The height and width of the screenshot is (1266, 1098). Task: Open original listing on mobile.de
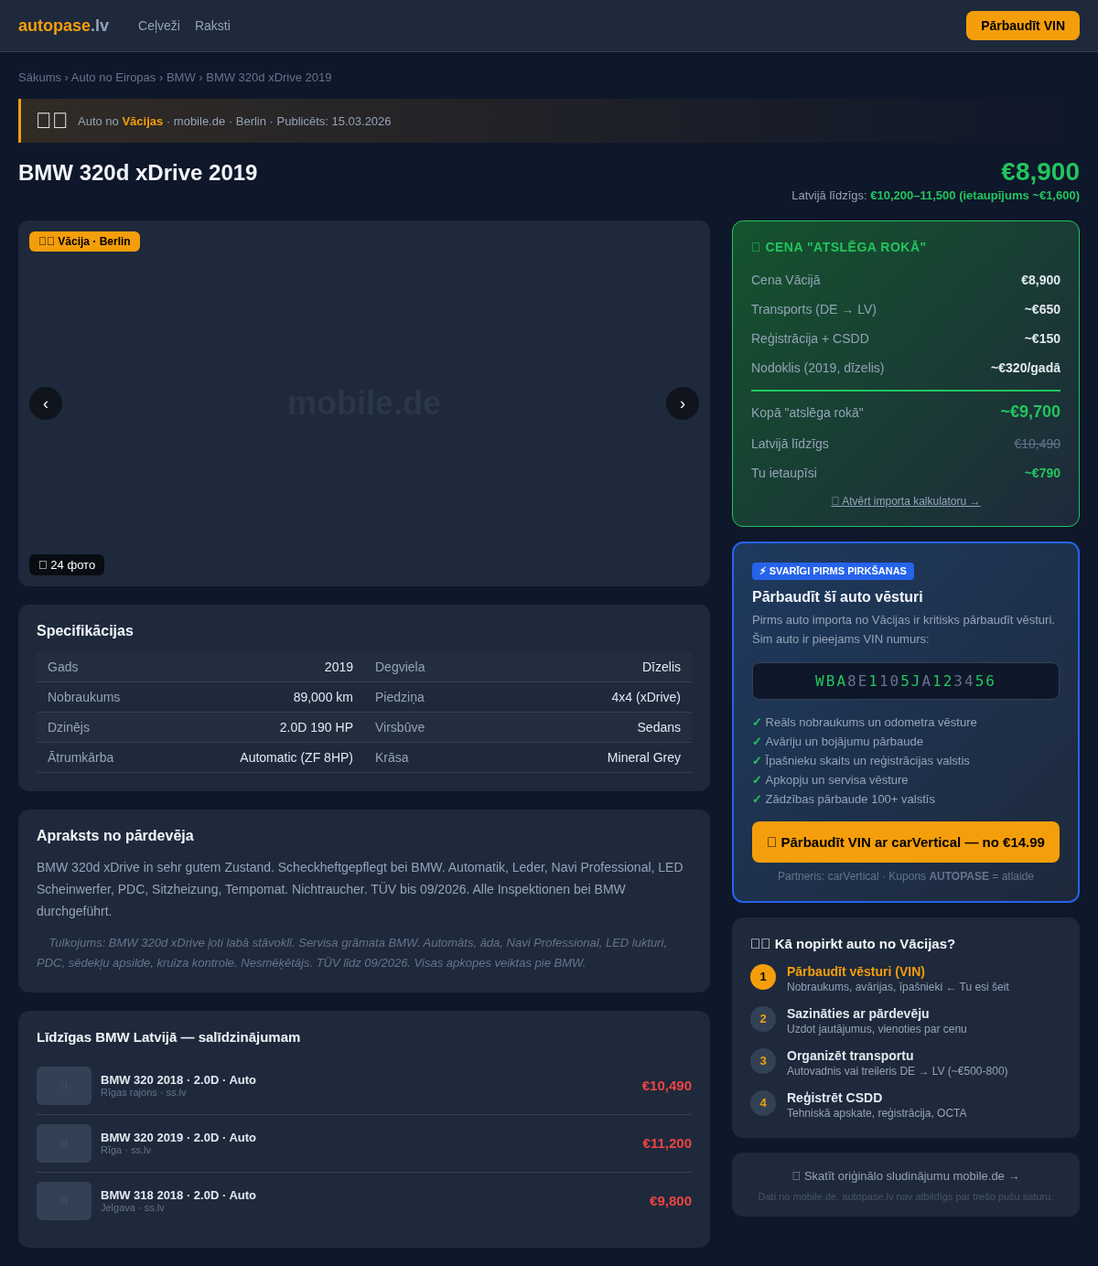coord(906,1176)
